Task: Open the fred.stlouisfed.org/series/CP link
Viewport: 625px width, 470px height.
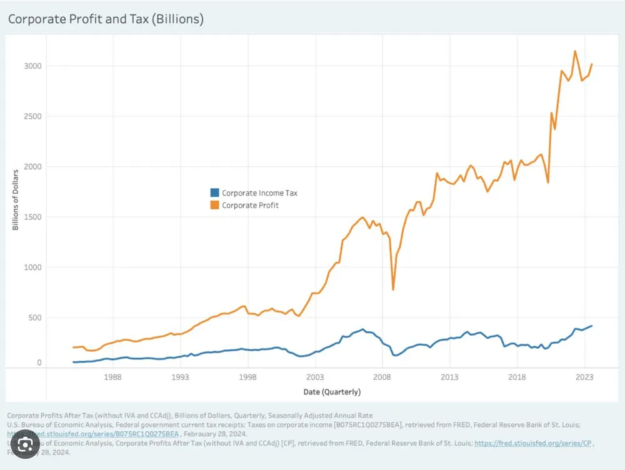Action: click(532, 442)
